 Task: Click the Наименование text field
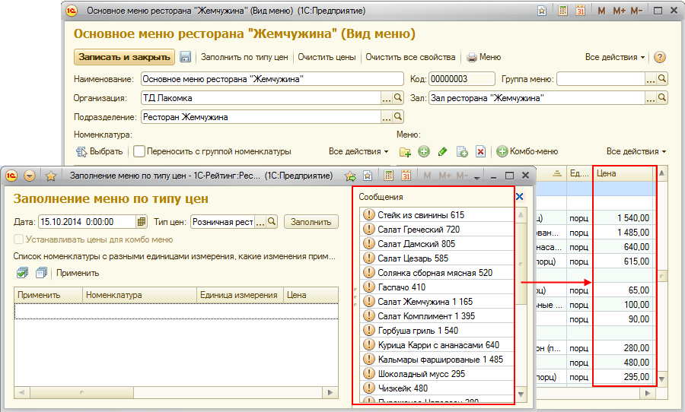(272, 79)
